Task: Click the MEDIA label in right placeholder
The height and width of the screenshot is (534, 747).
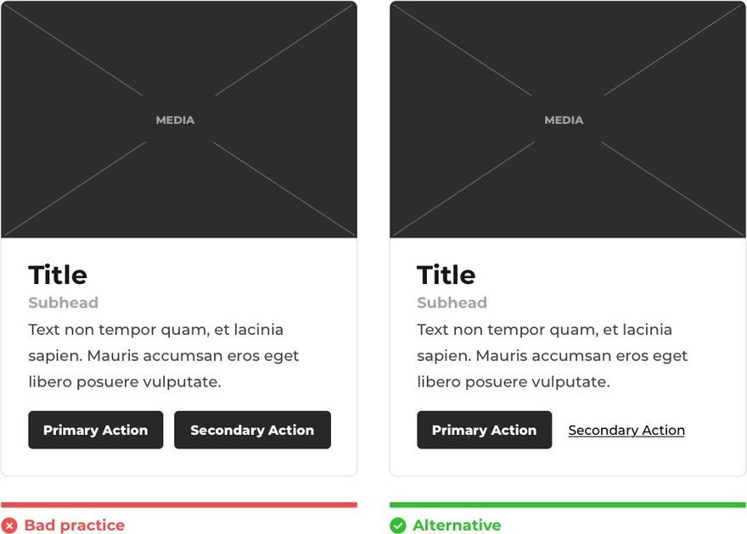Action: click(x=564, y=120)
